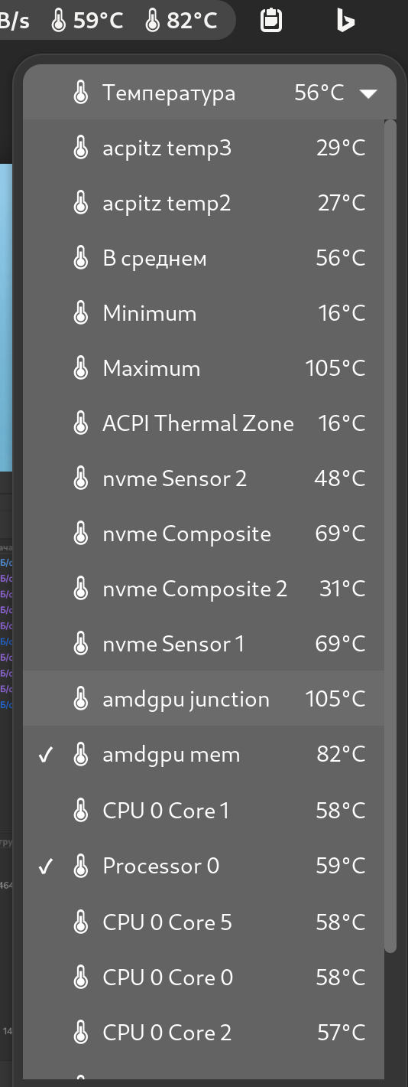408x1087 pixels.
Task: Click thermometer icon next to CPU 0 Core 5
Action: [80, 922]
